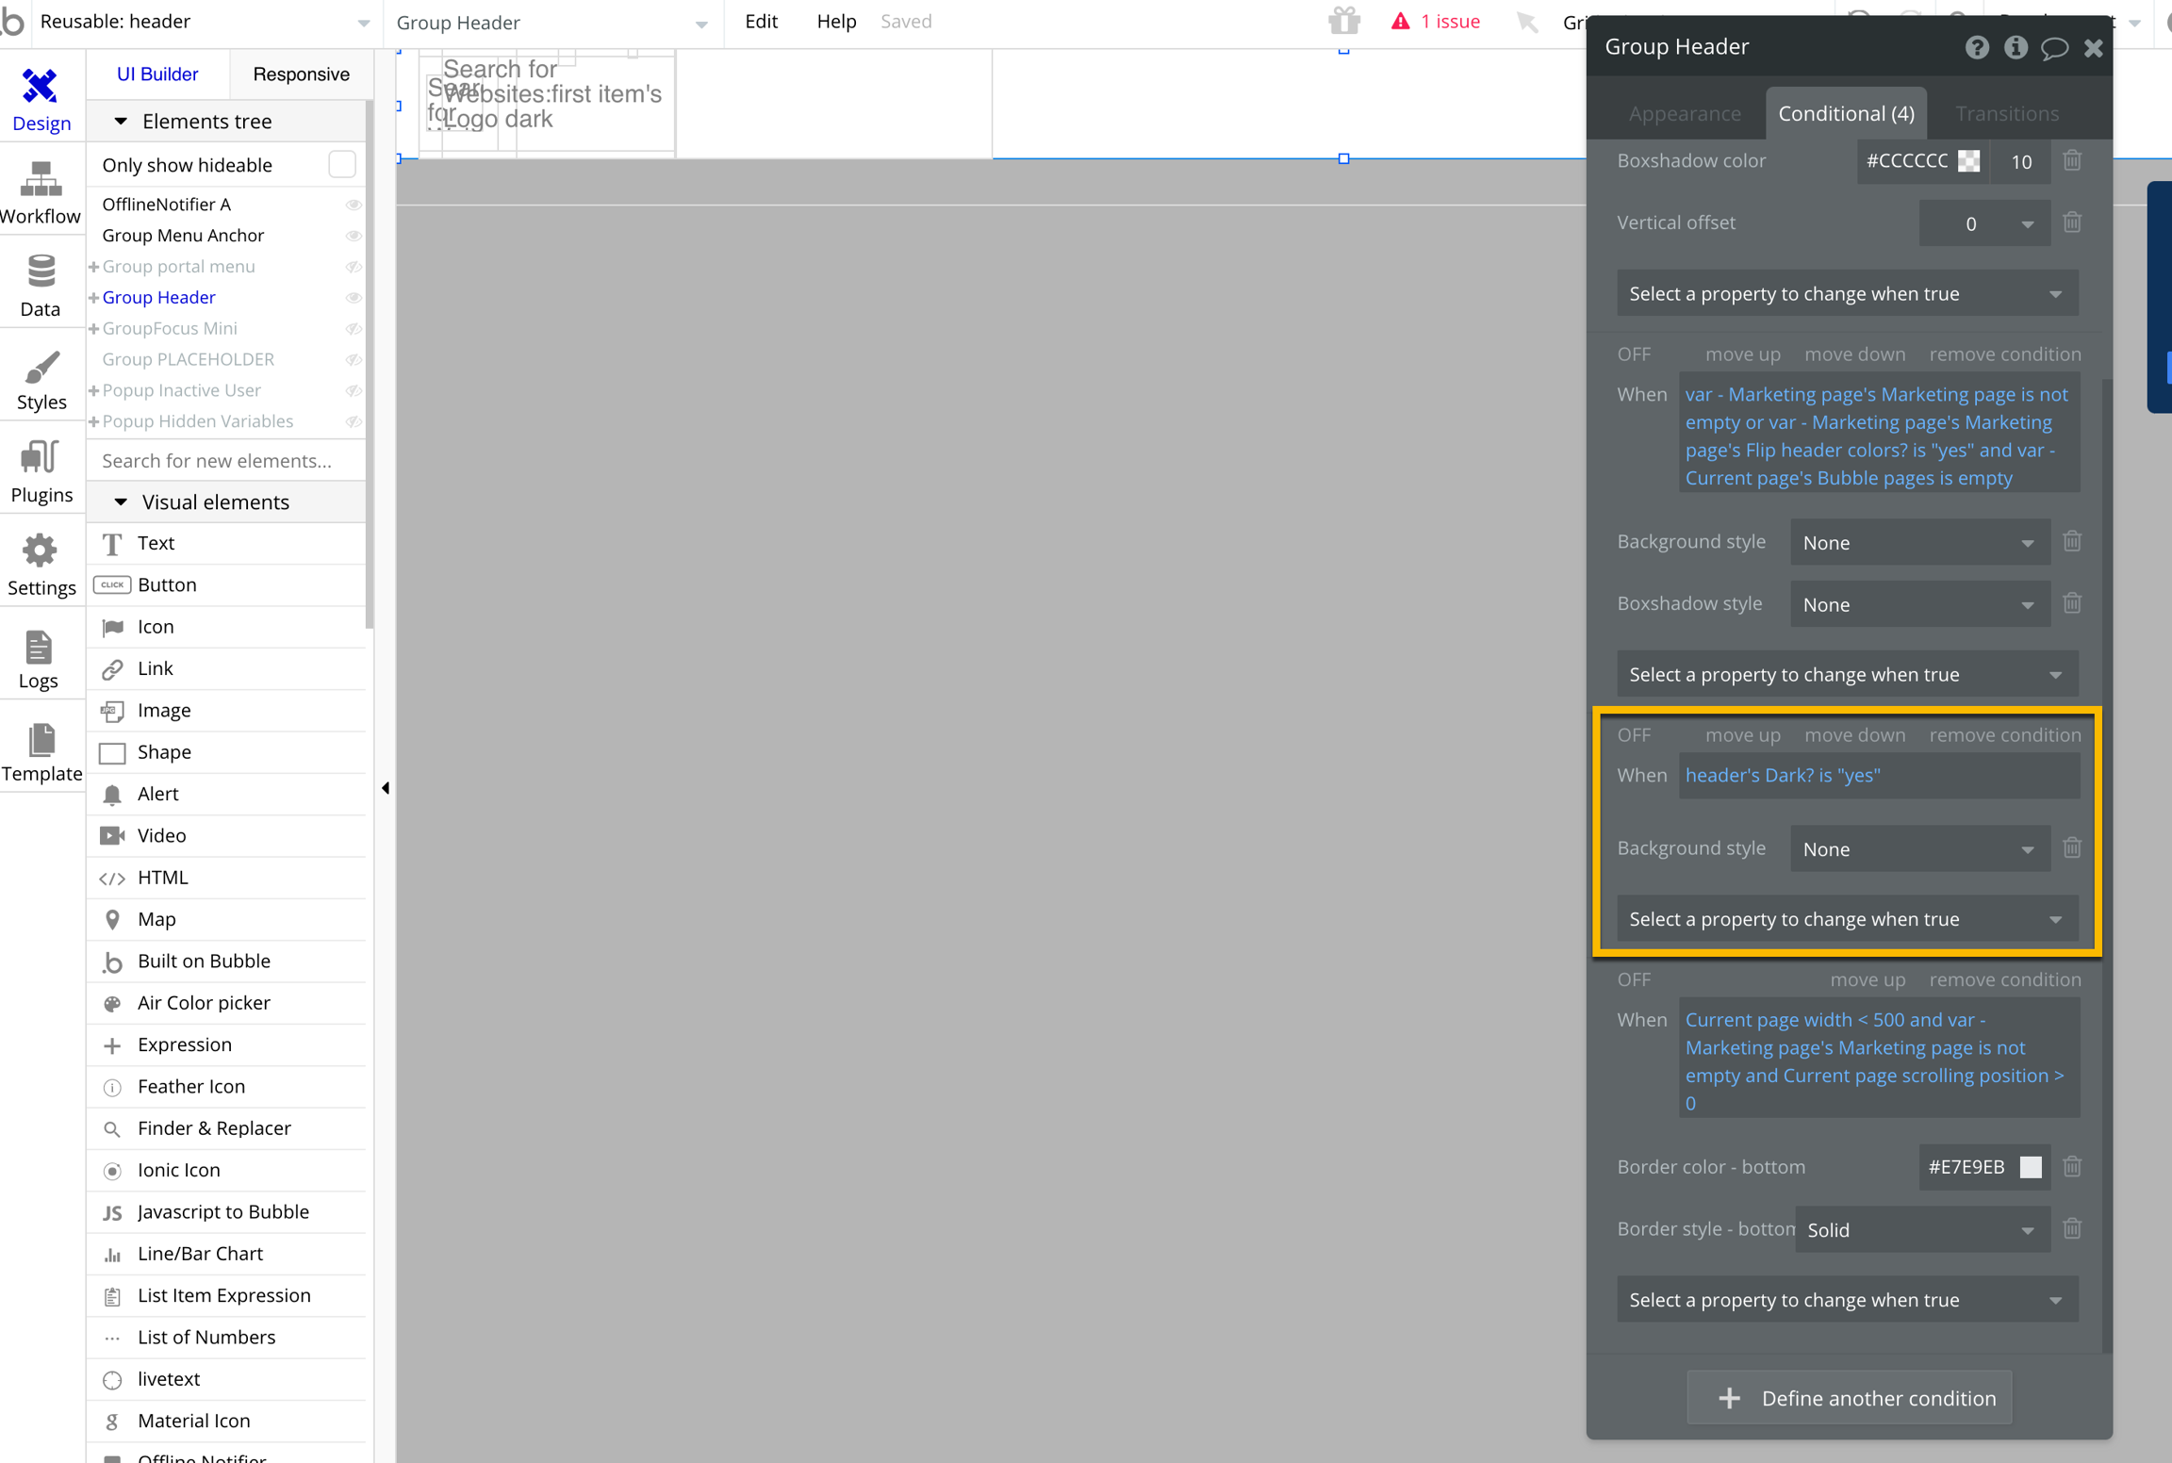Click the #E7E9EB border color swatch
This screenshot has height=1463, width=2172.
pyautogui.click(x=2031, y=1167)
